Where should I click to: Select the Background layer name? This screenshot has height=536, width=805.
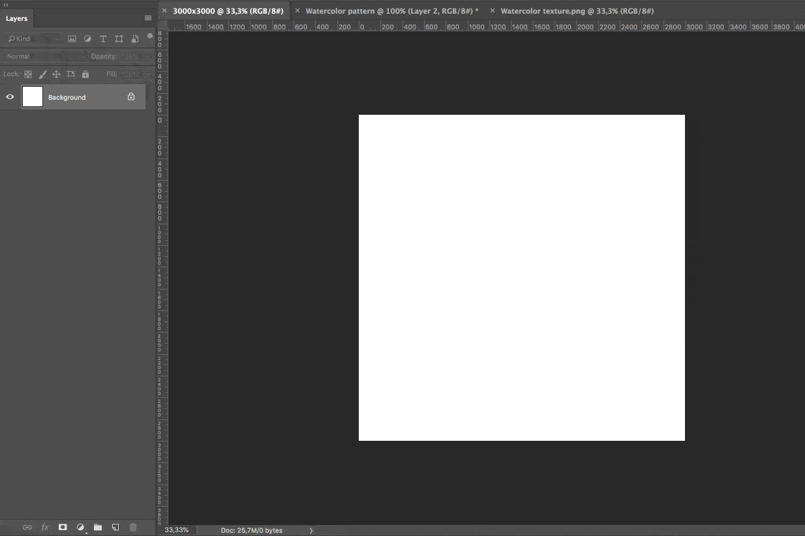pos(67,97)
